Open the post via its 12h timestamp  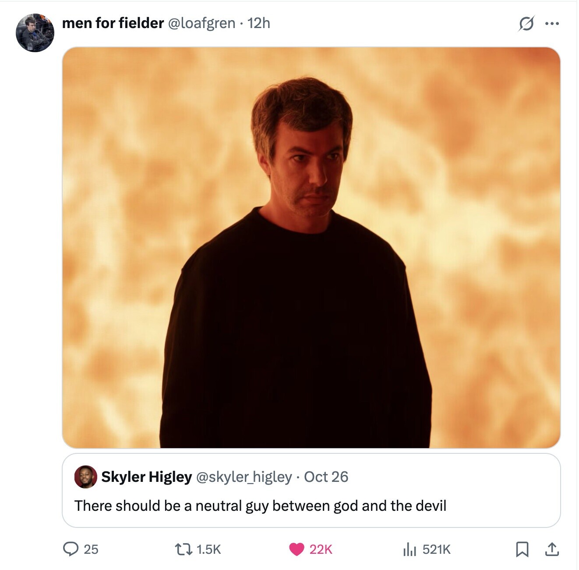pyautogui.click(x=259, y=23)
